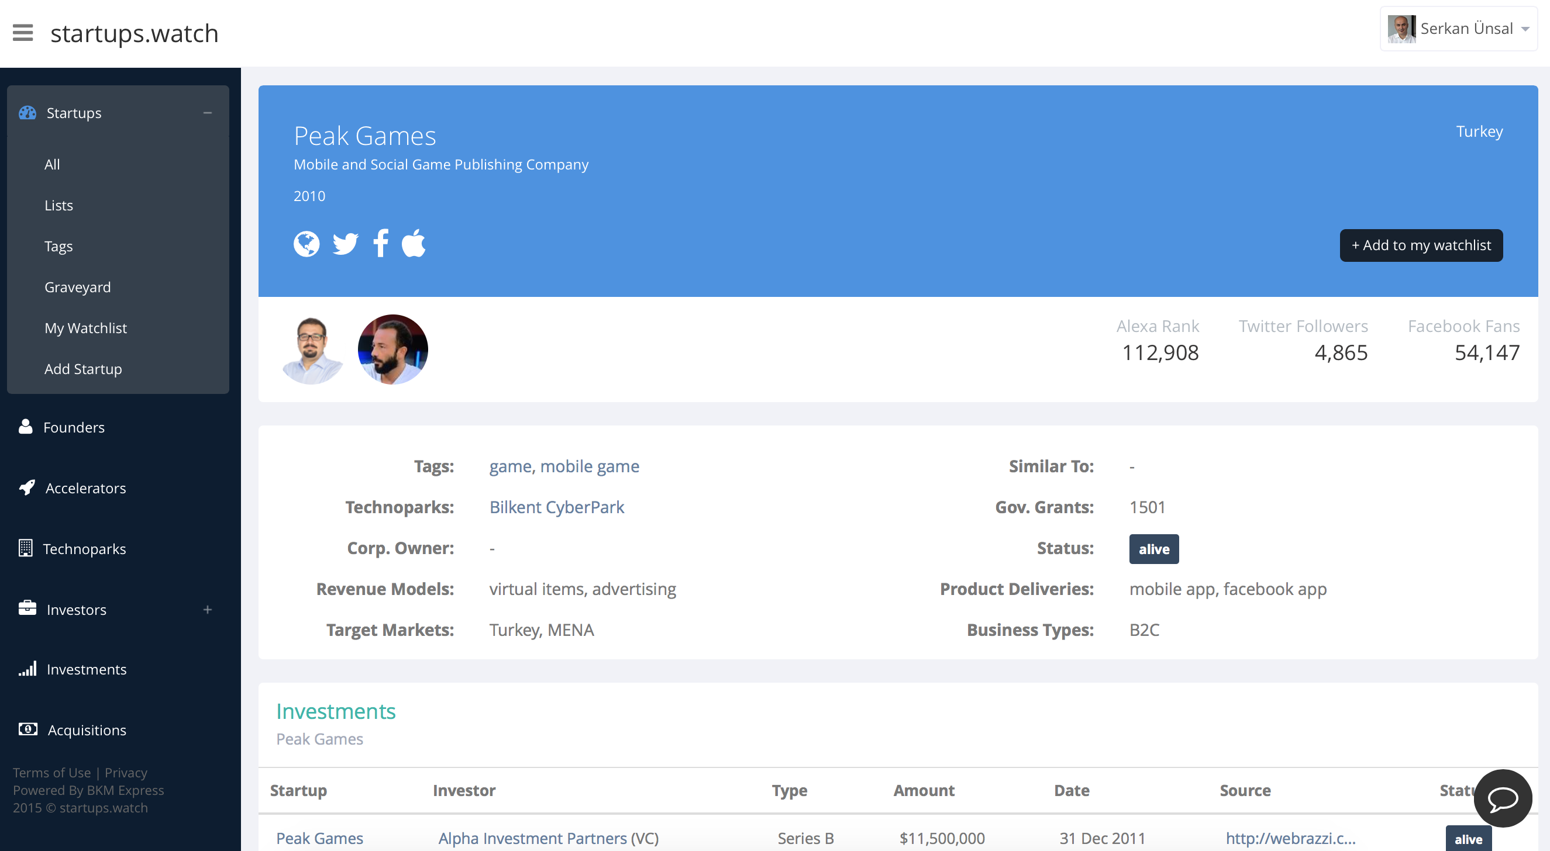Open the chat bubble widget
The height and width of the screenshot is (851, 1550).
coord(1502,798)
